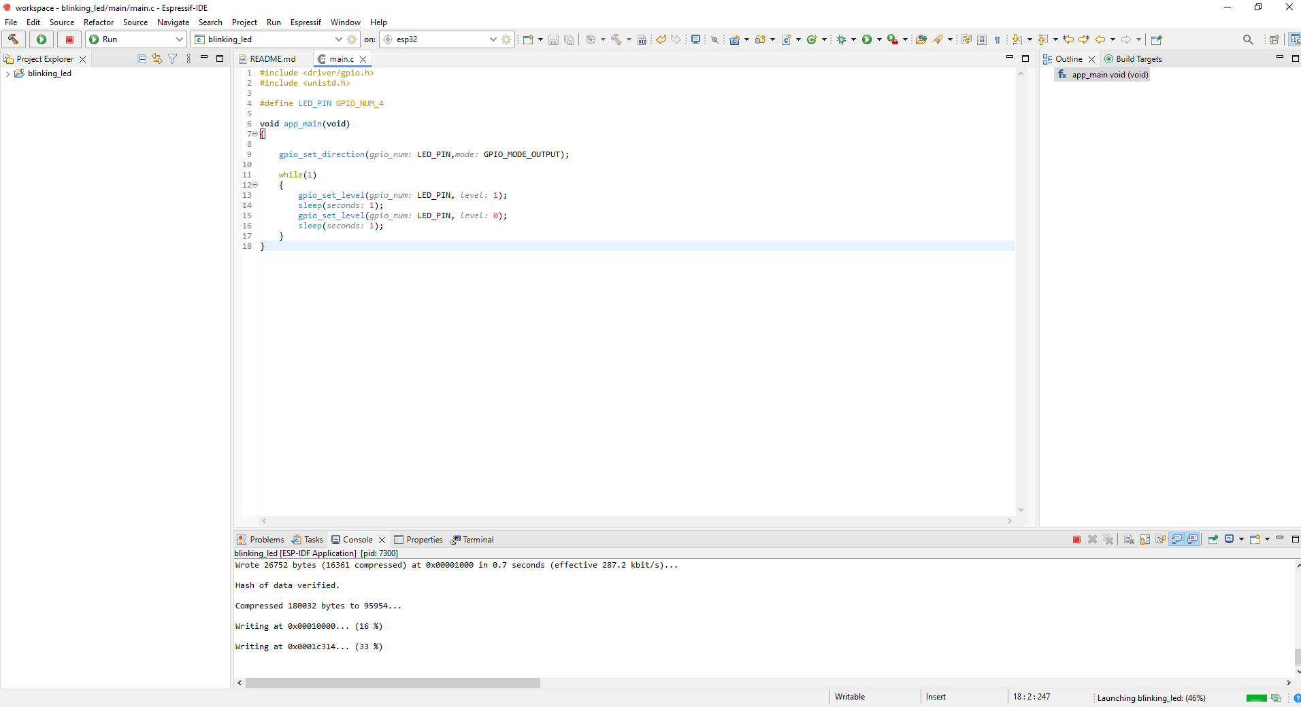Screen dimensions: 1301x707
Task: Collapse all items in Project Explorer
Action: point(142,59)
